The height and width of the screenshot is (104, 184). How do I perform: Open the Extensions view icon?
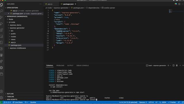click(1, 30)
